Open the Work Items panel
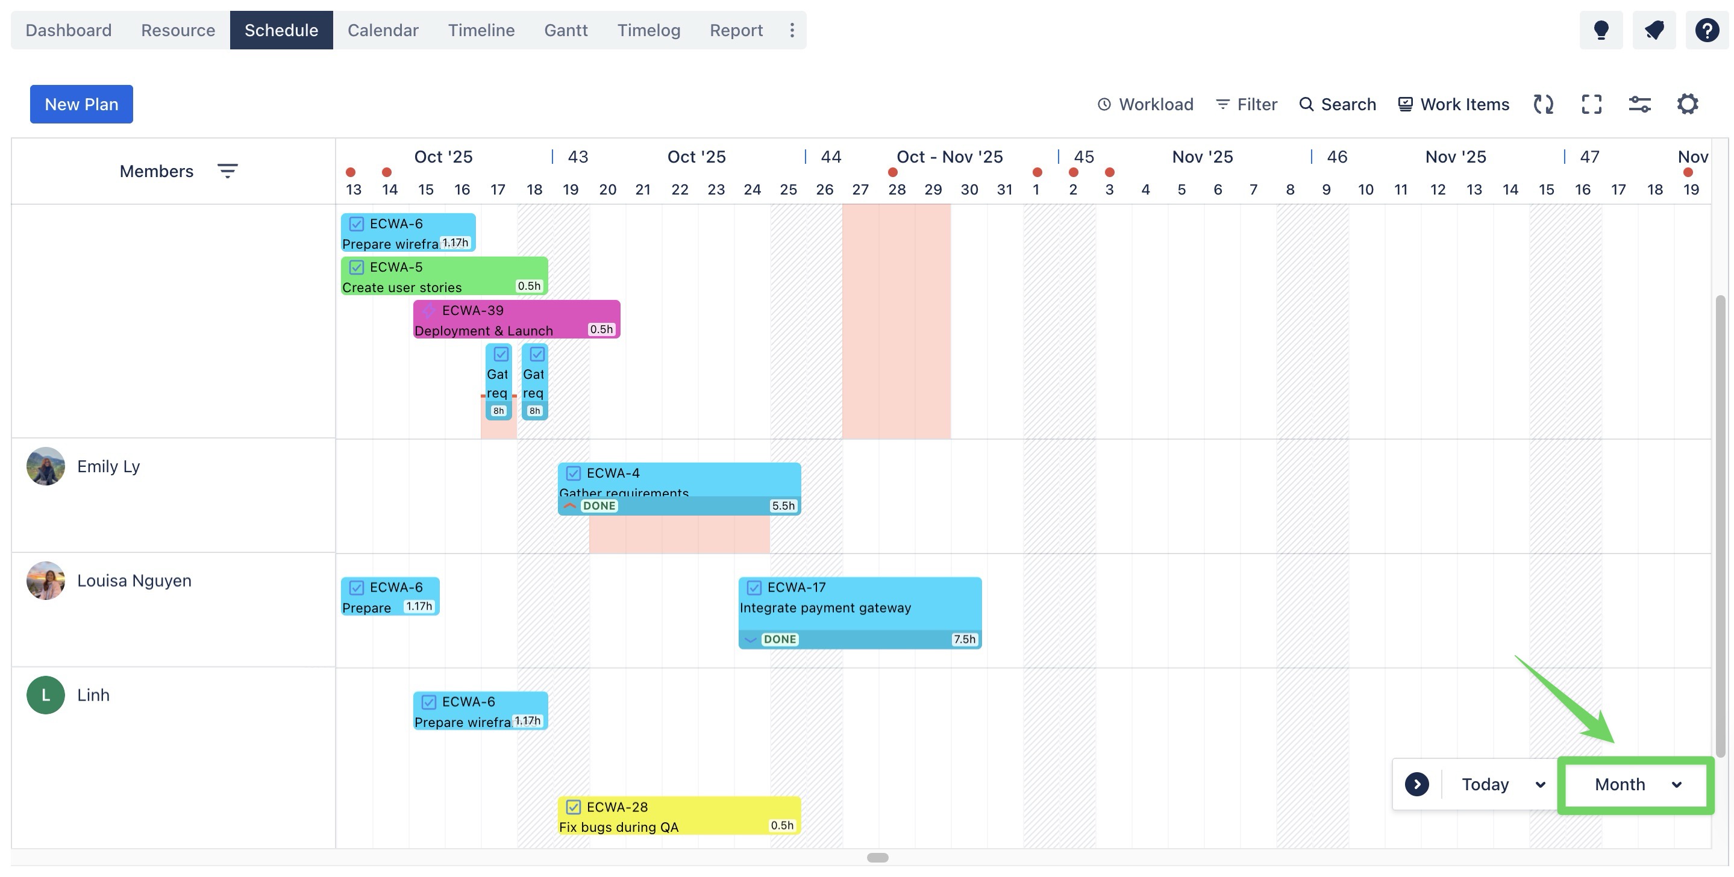 pos(1453,104)
